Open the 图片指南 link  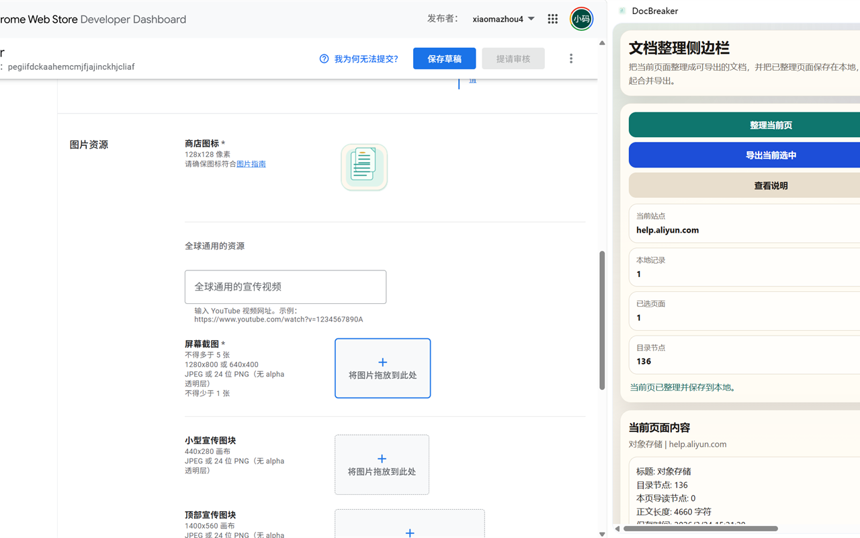coord(251,163)
